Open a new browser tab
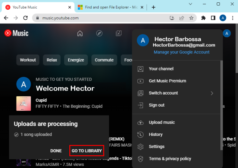This screenshot has width=238, height=168. [x=153, y=7]
